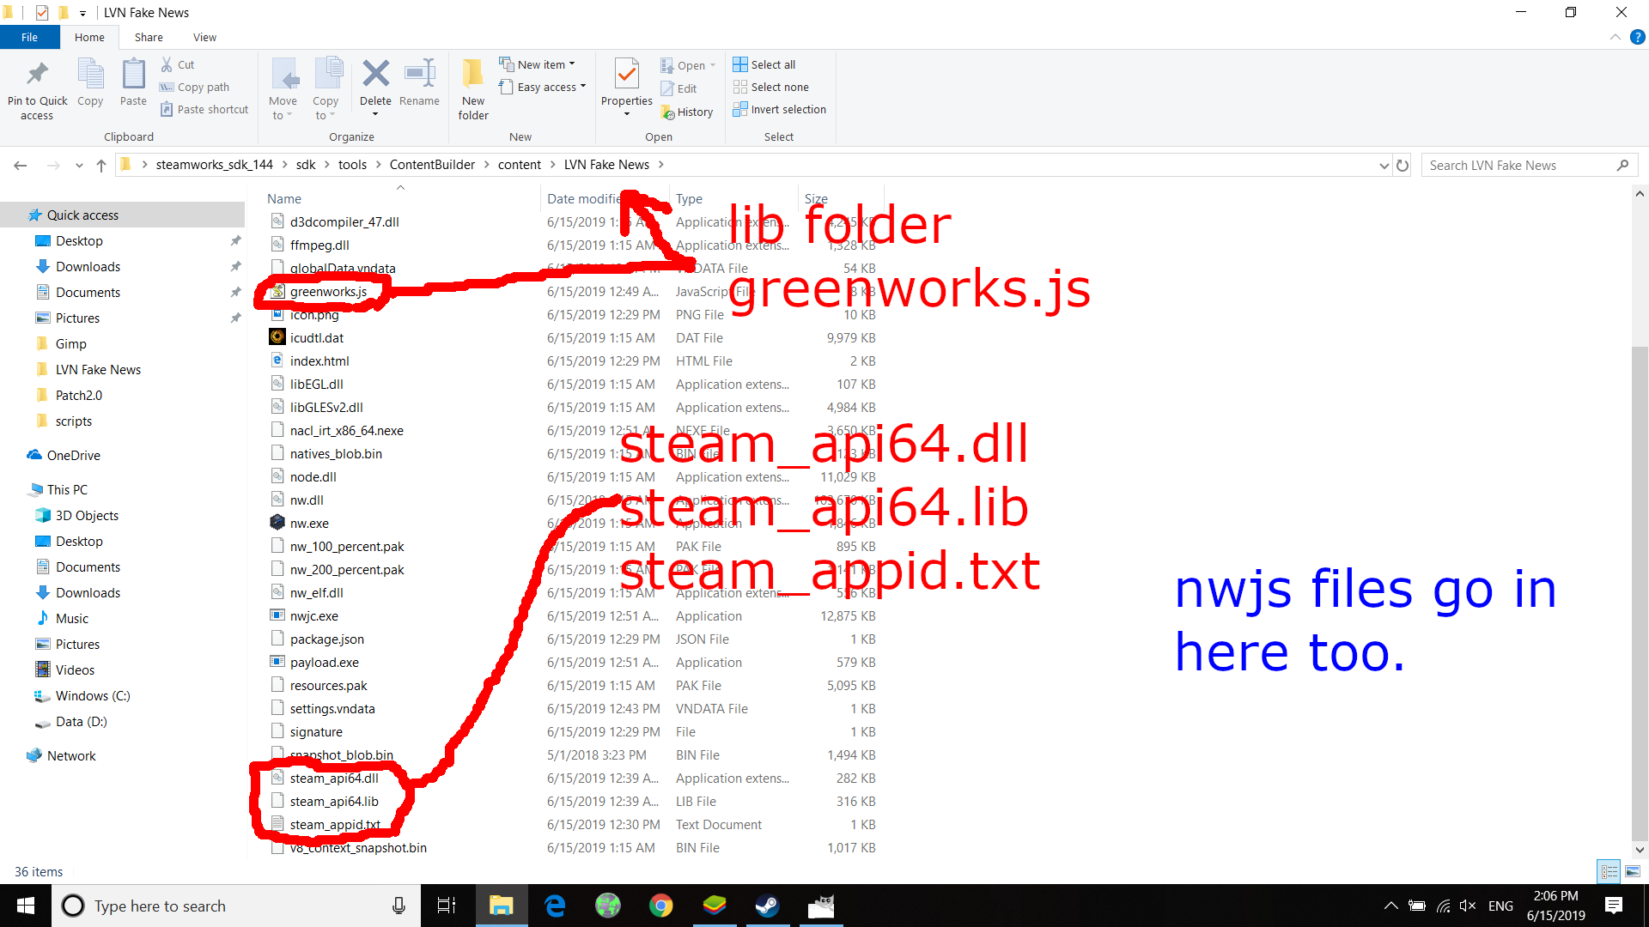Image resolution: width=1649 pixels, height=927 pixels.
Task: Open the File tab
Action: [29, 37]
